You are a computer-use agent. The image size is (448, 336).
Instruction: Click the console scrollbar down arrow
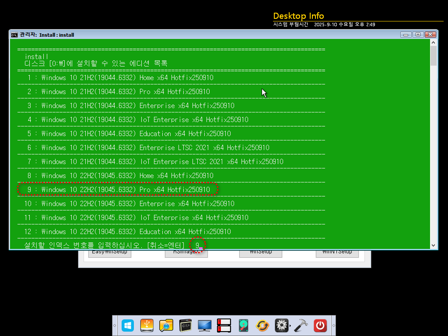pyautogui.click(x=434, y=245)
